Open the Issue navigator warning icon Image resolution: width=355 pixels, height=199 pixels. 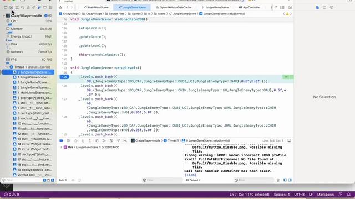point(28,7)
